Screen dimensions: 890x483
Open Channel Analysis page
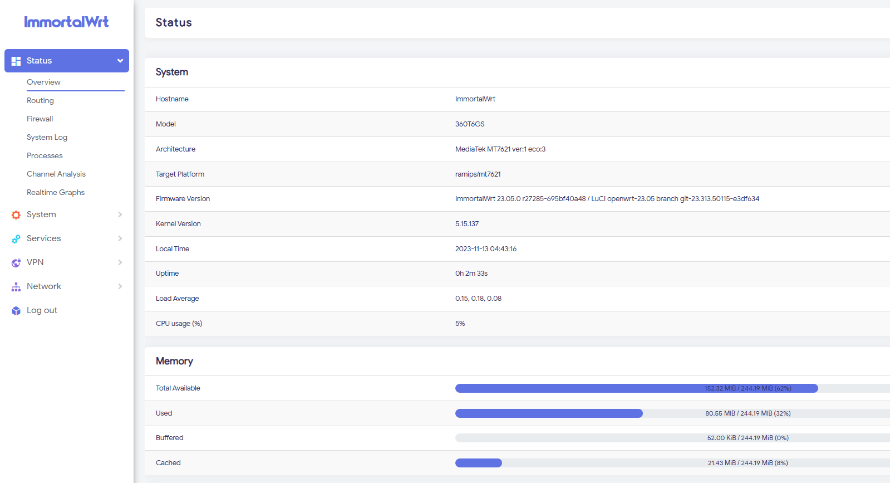(56, 174)
